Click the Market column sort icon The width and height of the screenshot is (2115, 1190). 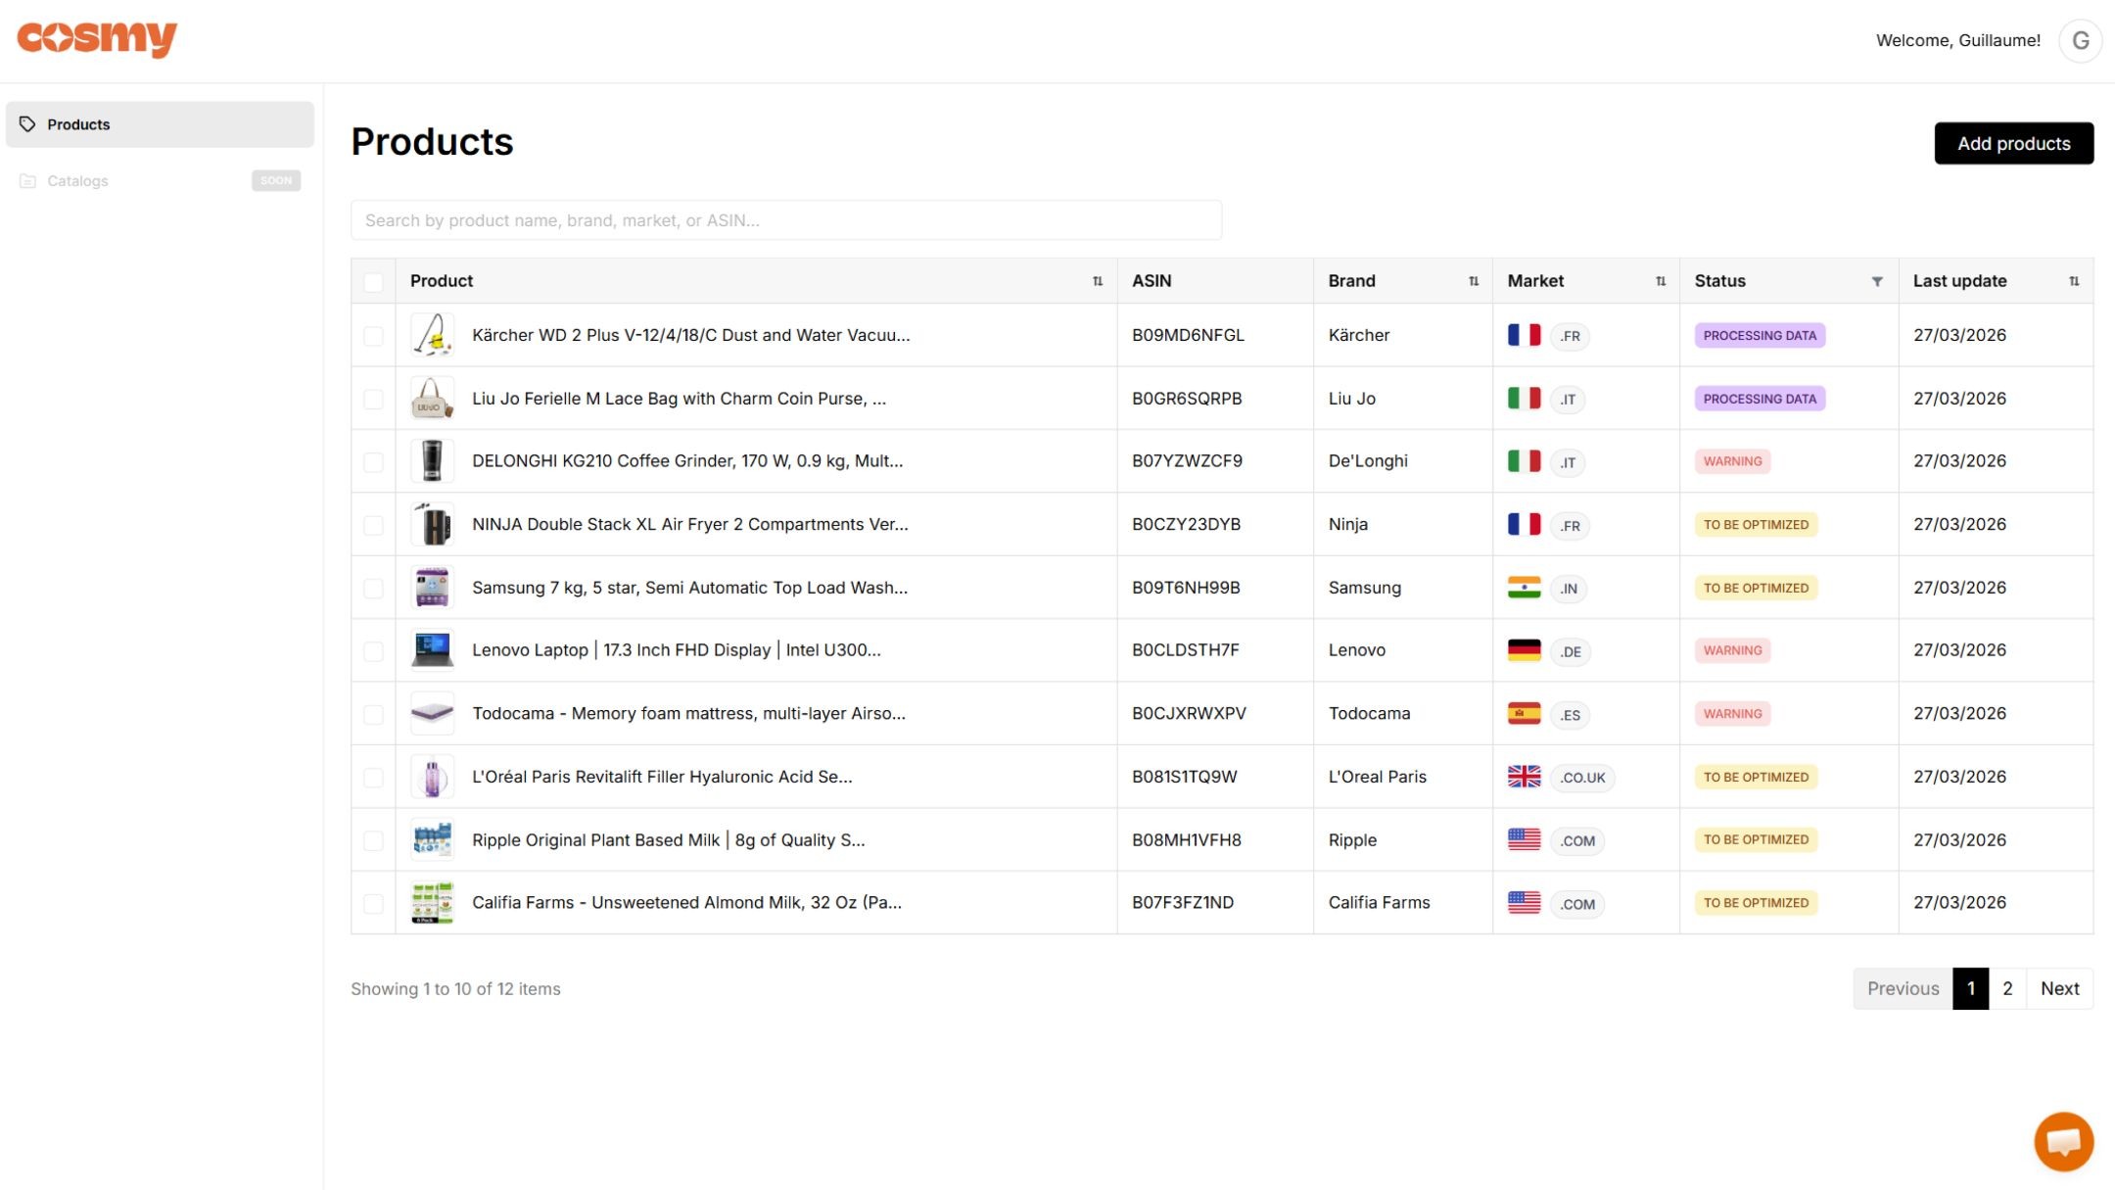pos(1661,281)
